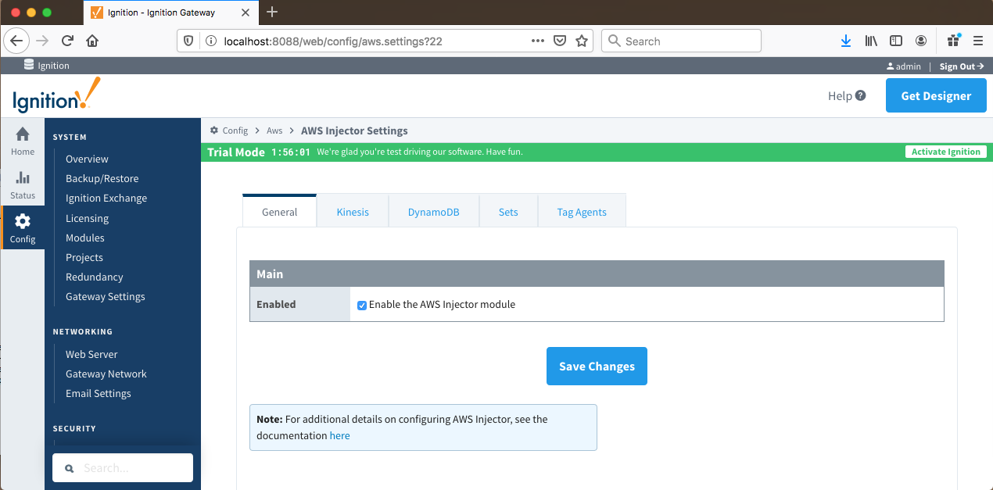Switch to the Kinesis tab
Screen dimensions: 993x490
(353, 212)
